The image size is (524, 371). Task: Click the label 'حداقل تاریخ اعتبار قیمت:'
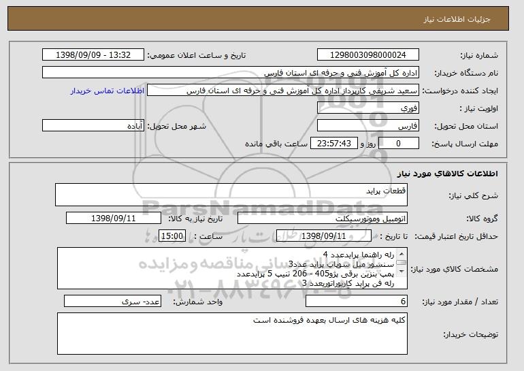pos(456,237)
